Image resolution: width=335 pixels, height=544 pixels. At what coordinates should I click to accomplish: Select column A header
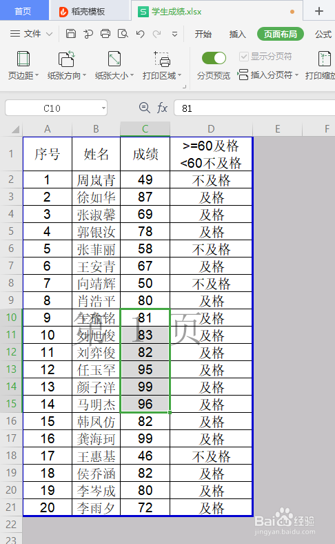48,129
